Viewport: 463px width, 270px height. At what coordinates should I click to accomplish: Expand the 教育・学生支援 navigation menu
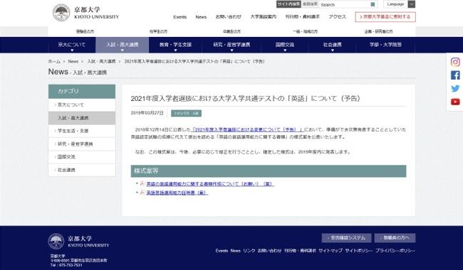[x=175, y=45]
